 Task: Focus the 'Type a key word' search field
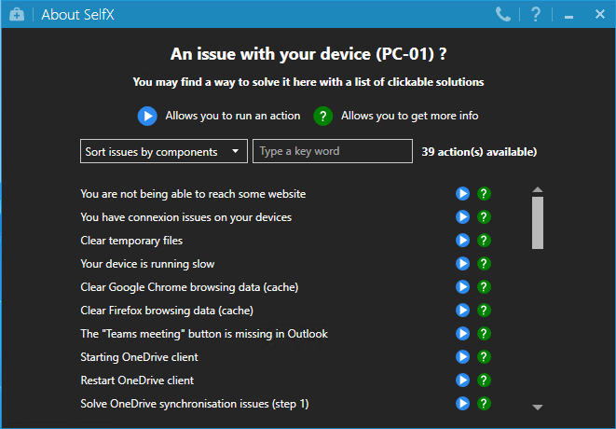click(x=333, y=151)
